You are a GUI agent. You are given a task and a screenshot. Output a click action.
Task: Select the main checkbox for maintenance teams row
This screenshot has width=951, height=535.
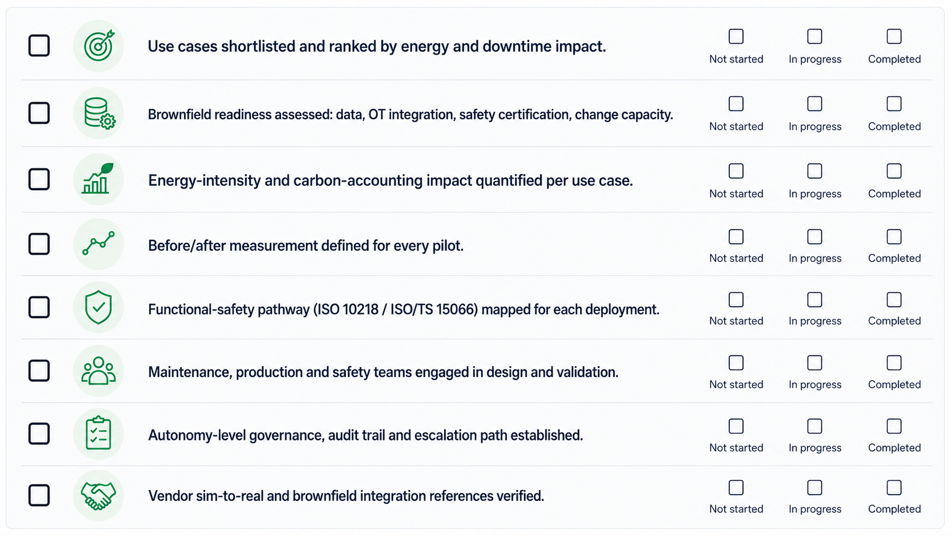pos(39,371)
